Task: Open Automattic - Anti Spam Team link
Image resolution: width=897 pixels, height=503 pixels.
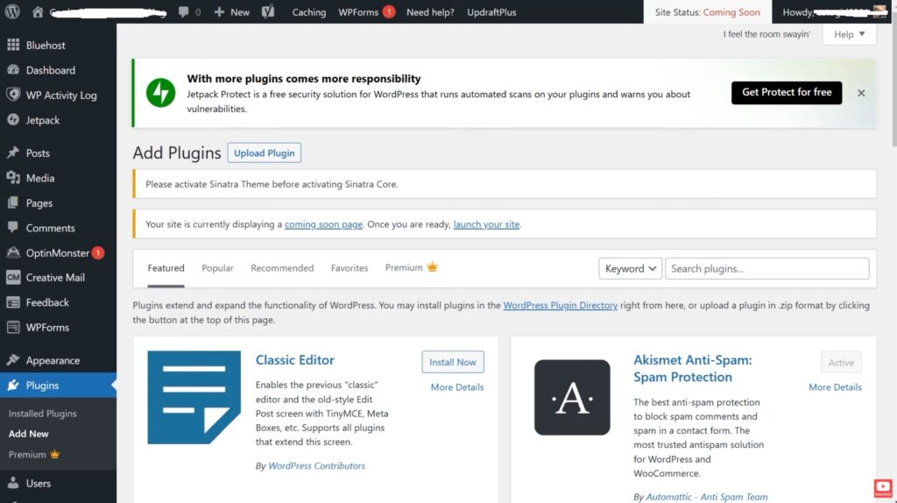Action: [x=707, y=497]
